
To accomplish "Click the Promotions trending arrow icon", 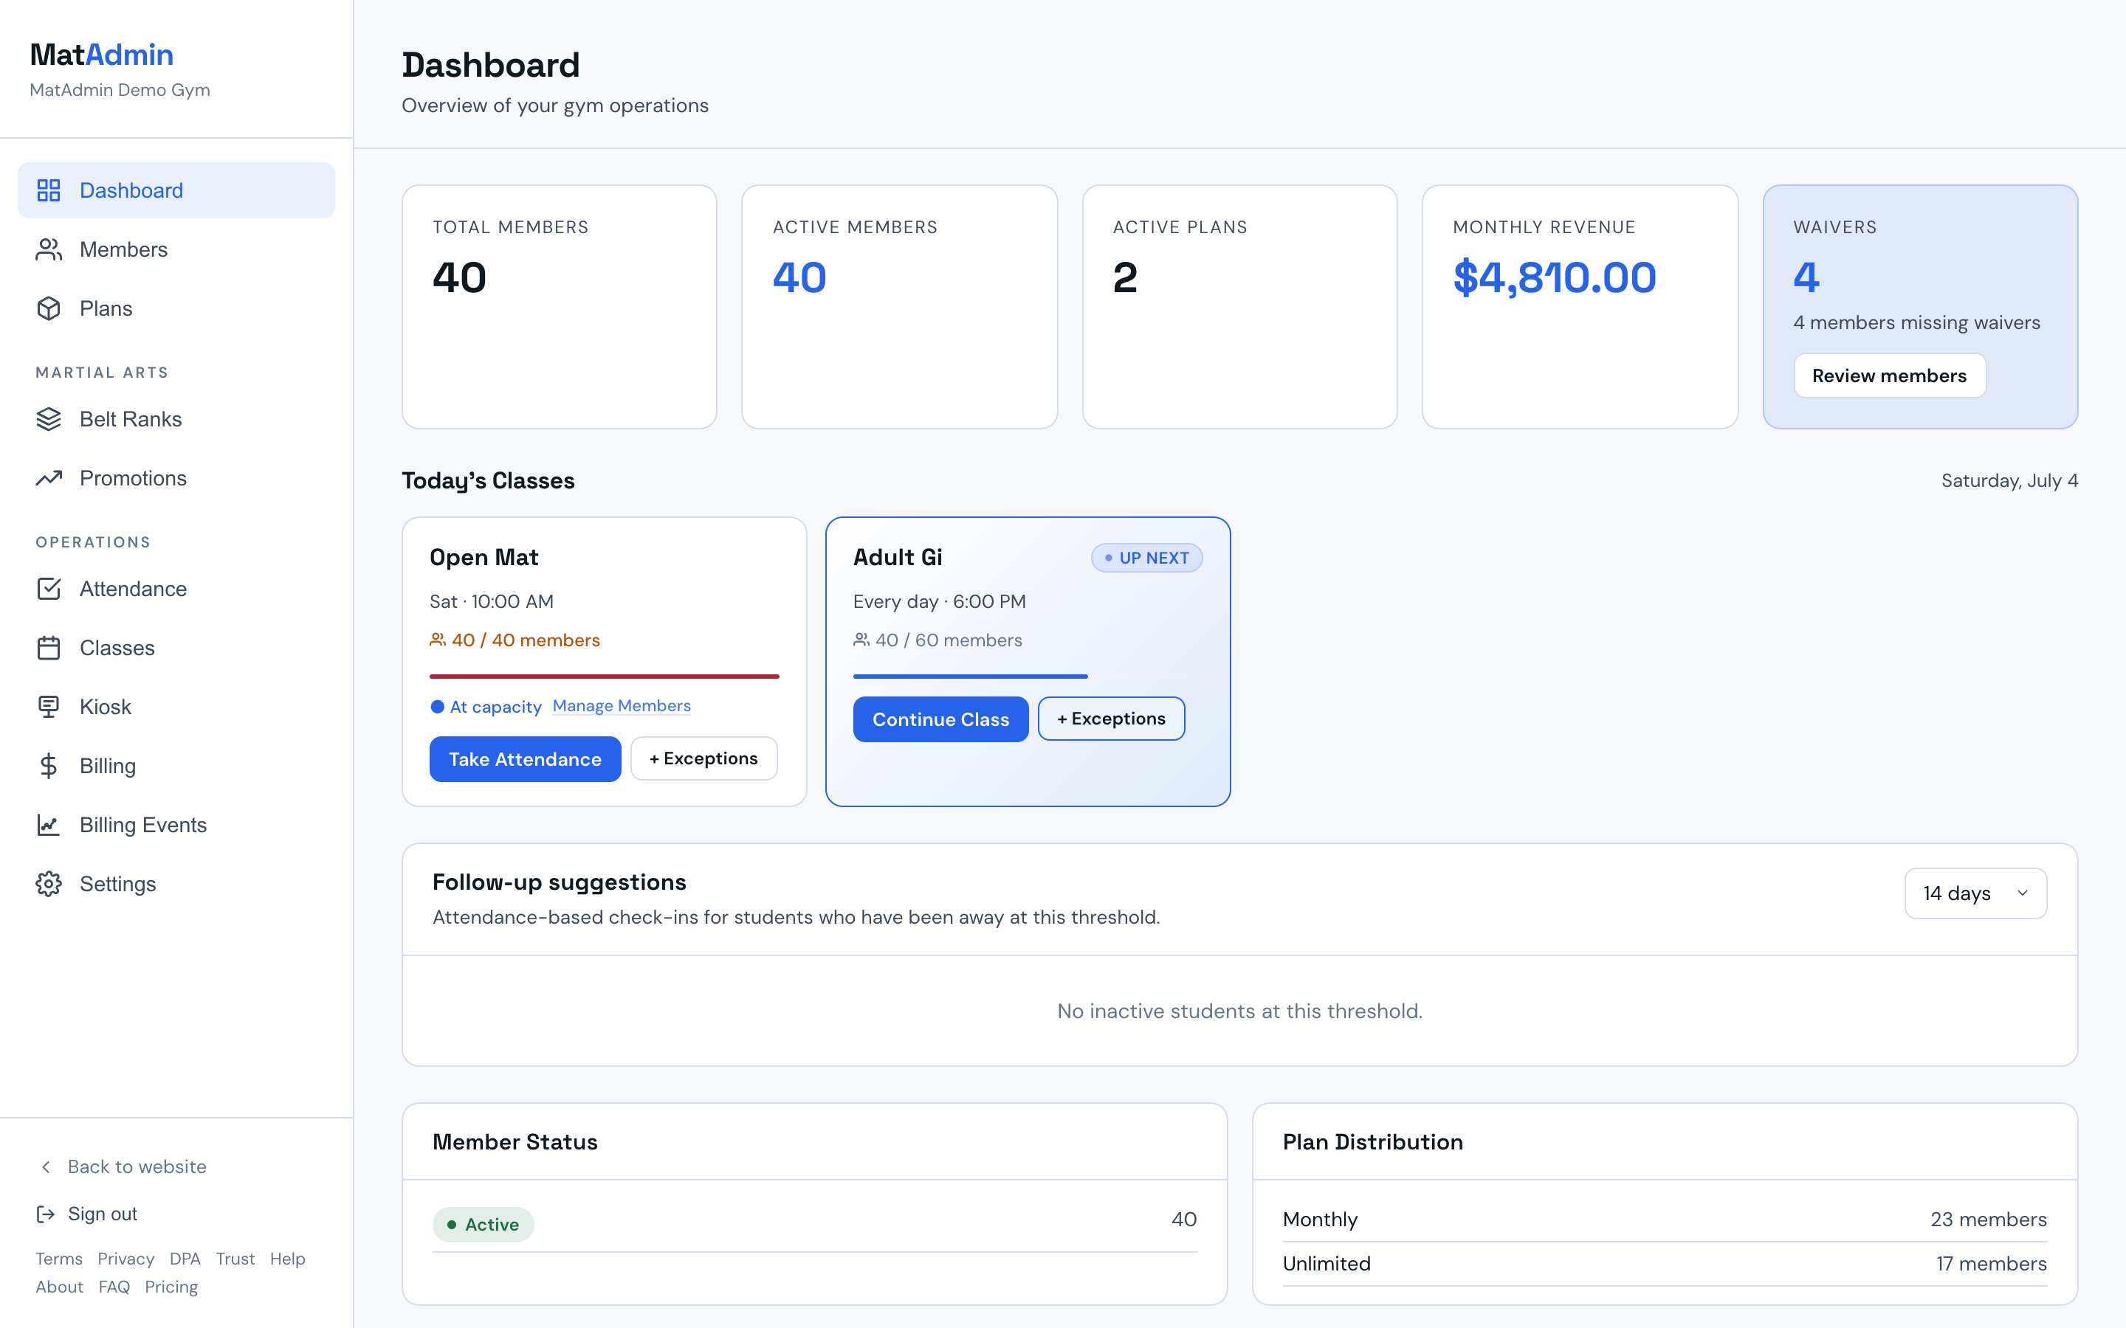I will 48,478.
